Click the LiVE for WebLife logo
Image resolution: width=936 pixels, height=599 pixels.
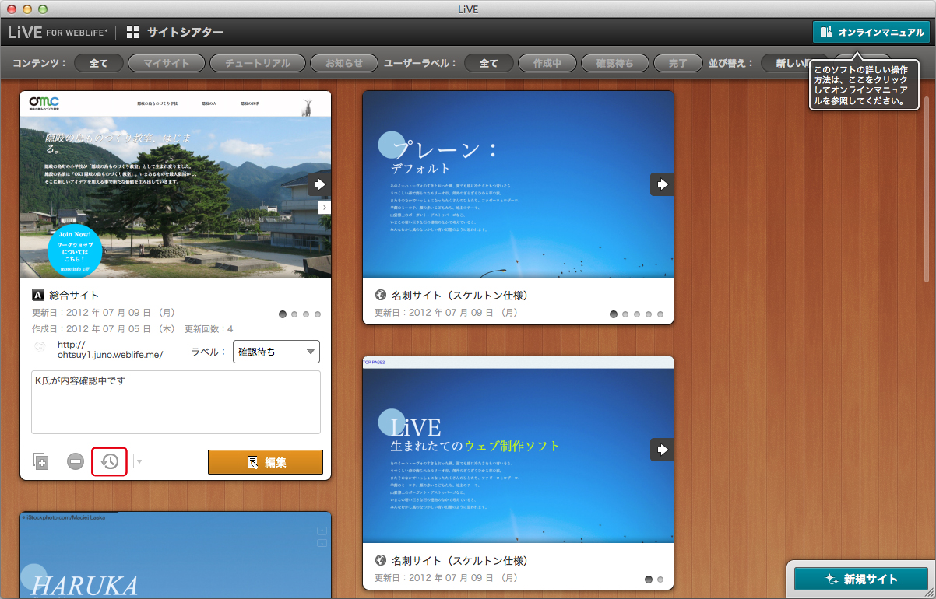(58, 32)
